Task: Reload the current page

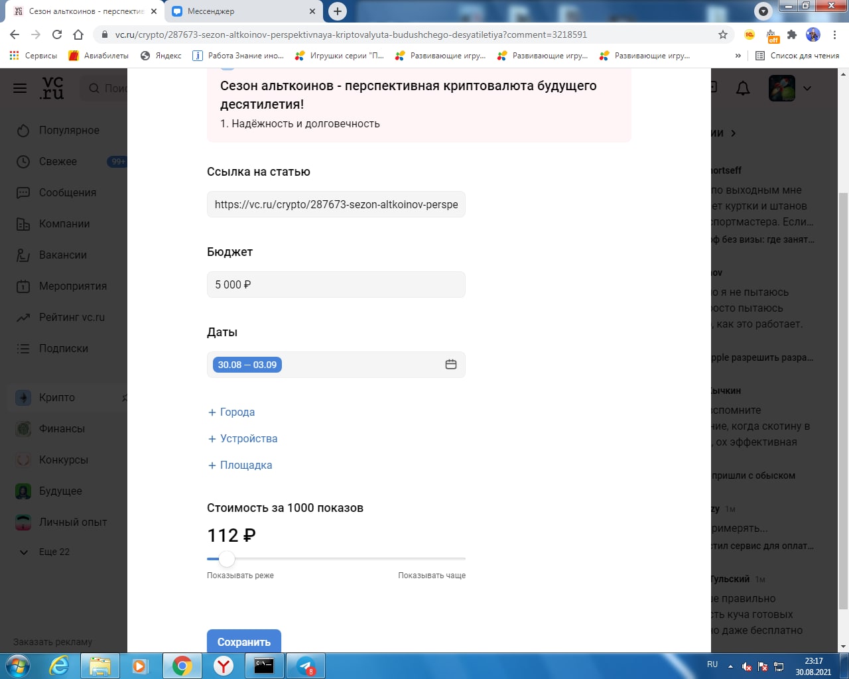Action: click(57, 34)
